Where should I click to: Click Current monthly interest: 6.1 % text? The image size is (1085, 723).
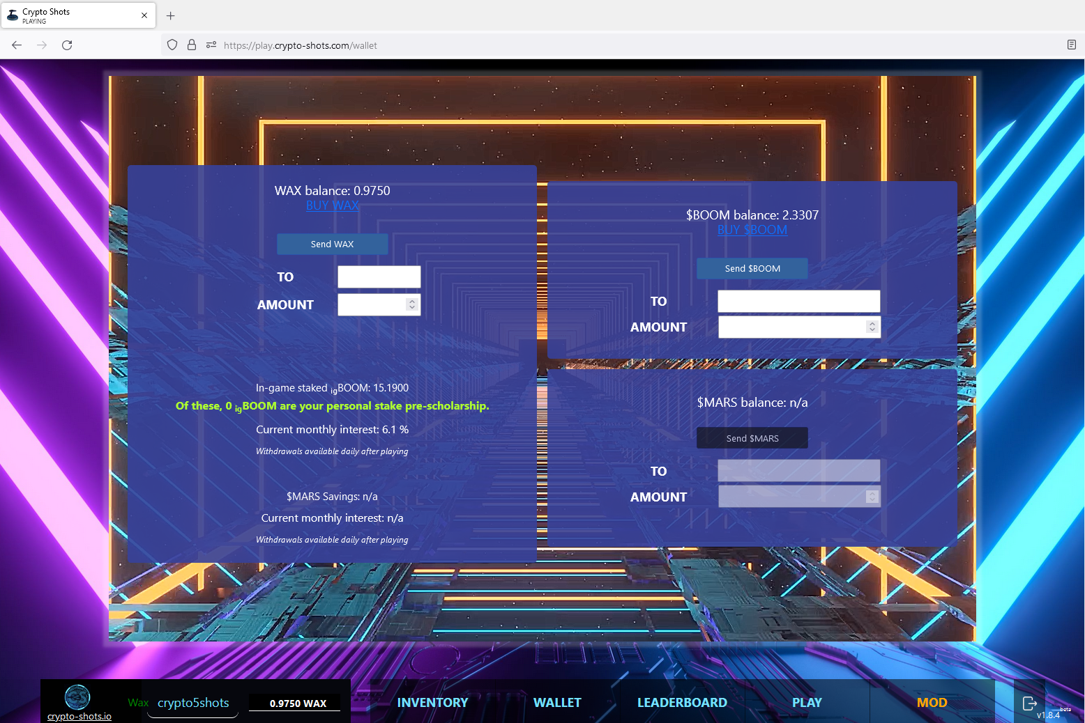point(332,430)
